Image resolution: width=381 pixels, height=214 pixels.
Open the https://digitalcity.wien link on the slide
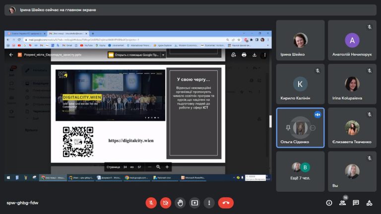131,141
